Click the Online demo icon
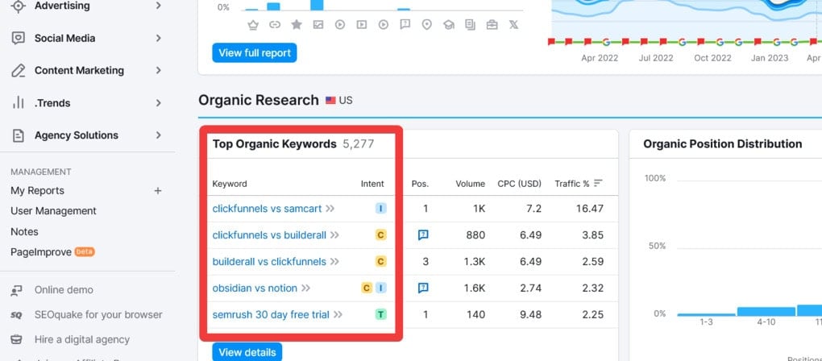 click(16, 290)
